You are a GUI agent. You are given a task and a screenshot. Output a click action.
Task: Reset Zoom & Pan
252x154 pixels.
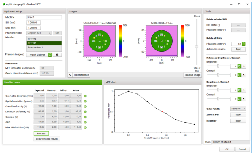pos(238,115)
